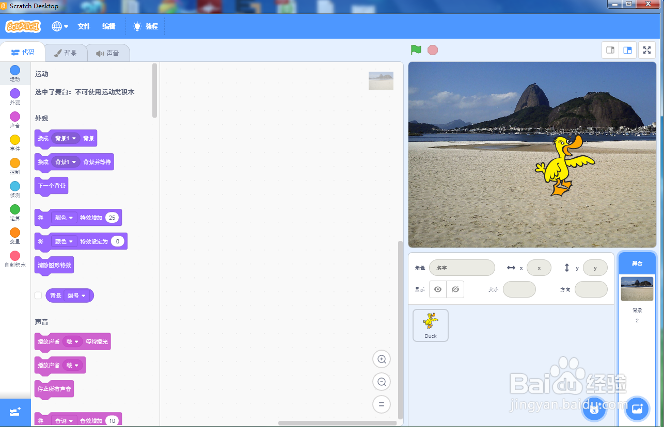This screenshot has width=664, height=427.
Task: Select the 事件 block category
Action: coord(15,143)
